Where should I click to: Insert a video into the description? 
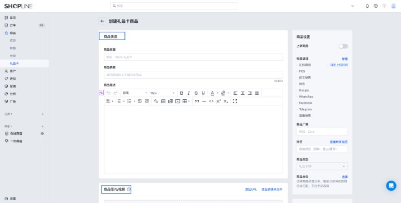point(178,101)
